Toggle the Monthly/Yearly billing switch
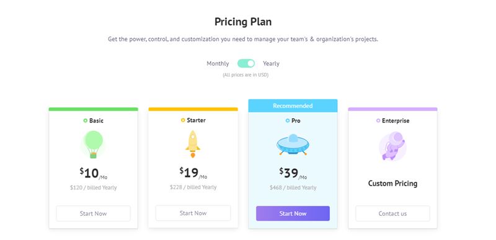Viewport: 496px width, 240px height. (x=246, y=64)
